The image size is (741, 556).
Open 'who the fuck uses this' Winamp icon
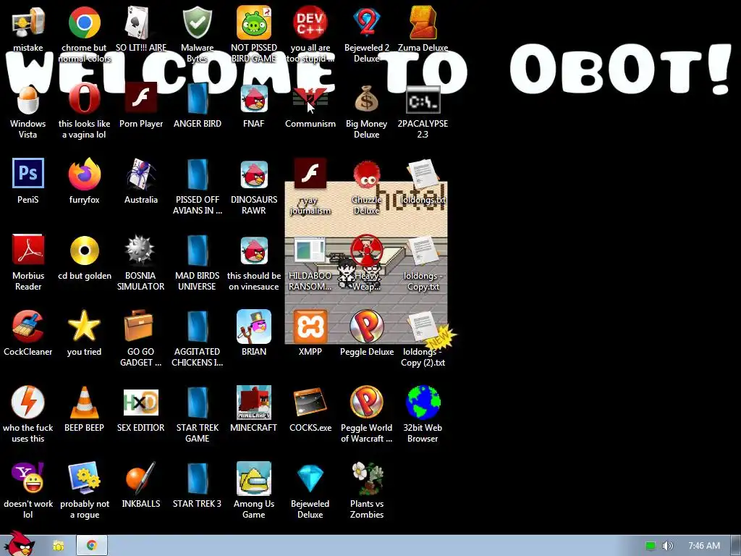[28, 403]
